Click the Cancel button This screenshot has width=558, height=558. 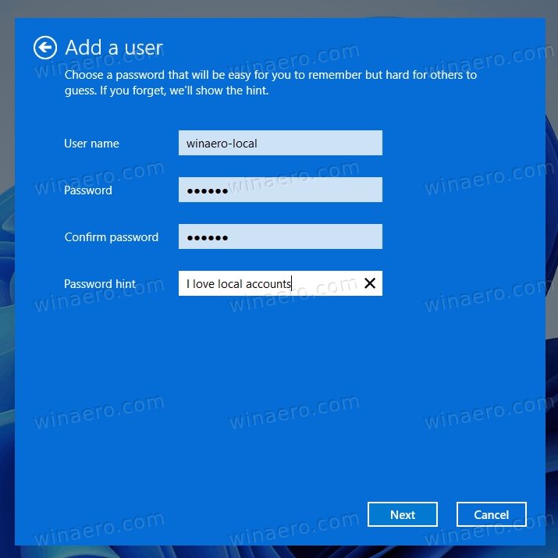click(x=492, y=514)
